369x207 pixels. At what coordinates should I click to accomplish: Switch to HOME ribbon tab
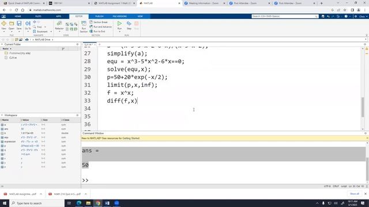(18, 16)
